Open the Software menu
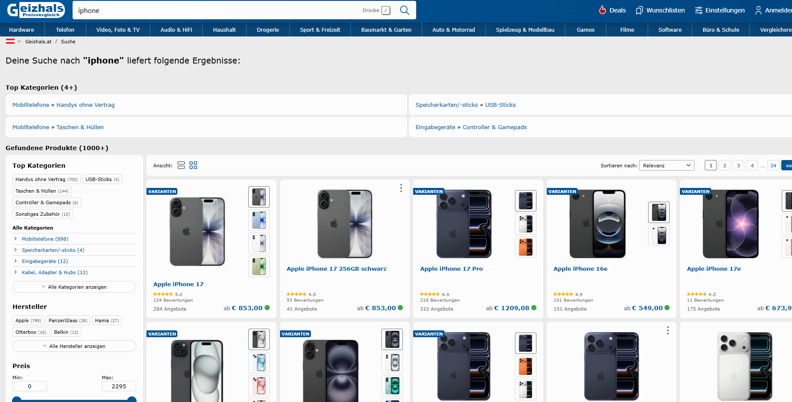 coord(670,30)
